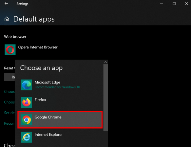191x147 pixels.
Task: Select the Firefox icon in the app list
Action: tap(26, 103)
